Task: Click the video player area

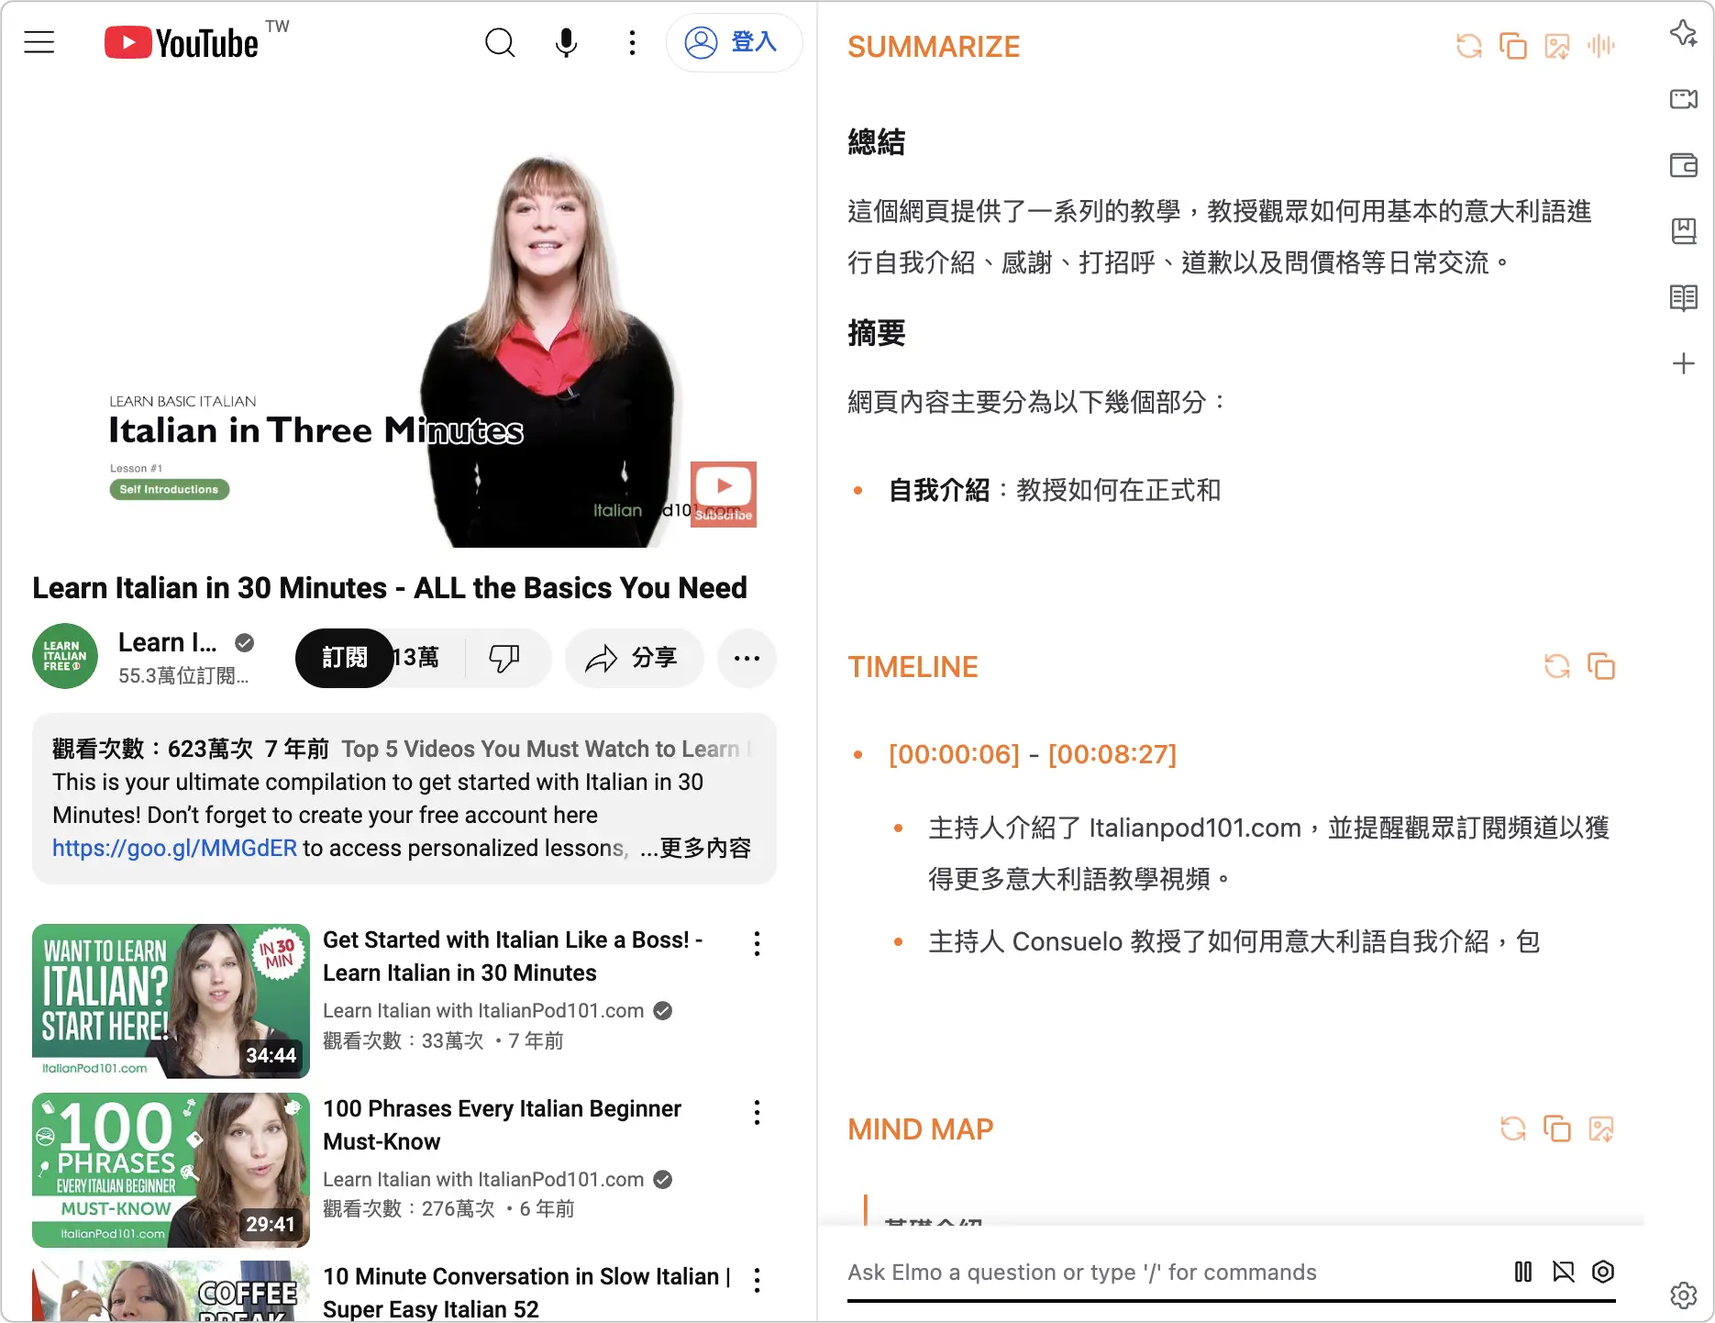Action: click(404, 319)
